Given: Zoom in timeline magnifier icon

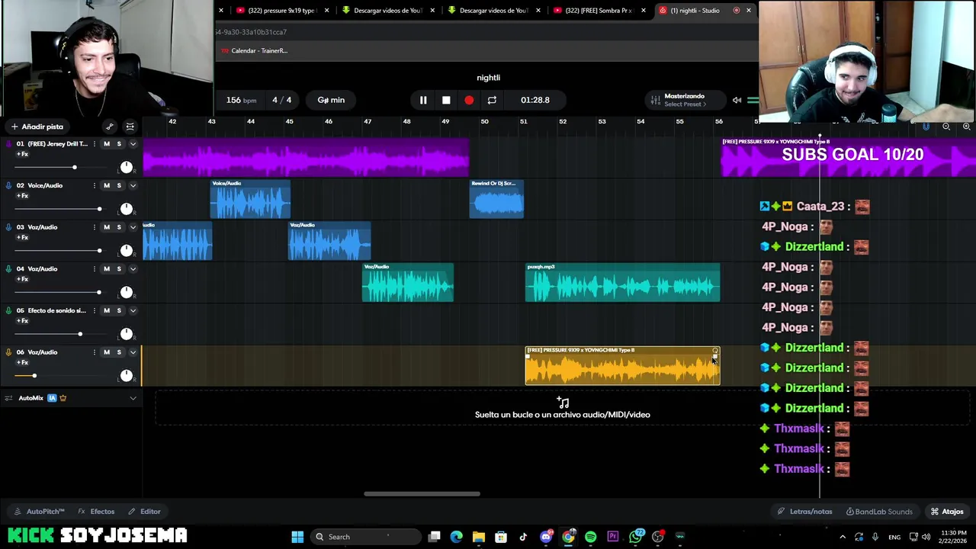Looking at the screenshot, I should 966,127.
